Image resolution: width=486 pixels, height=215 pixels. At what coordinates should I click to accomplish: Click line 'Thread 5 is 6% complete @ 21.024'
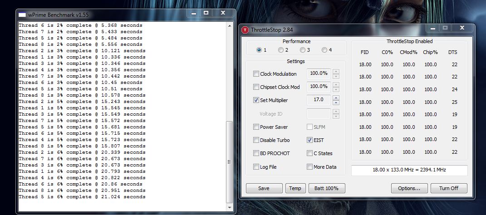point(82,197)
